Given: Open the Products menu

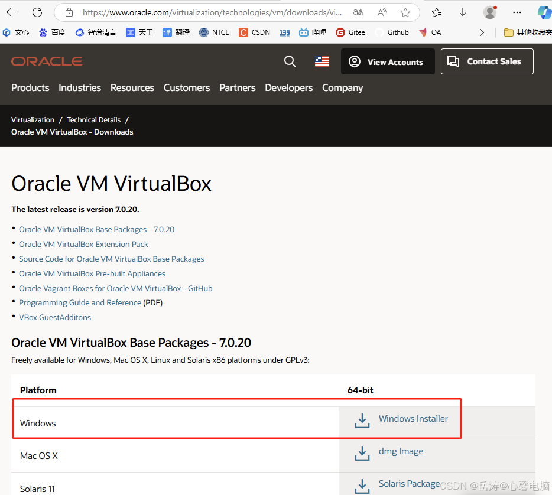Looking at the screenshot, I should point(30,87).
